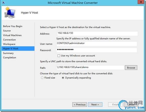Click the Browse button for path
Image resolution: width=146 pixels, height=112 pixels.
tap(131, 68)
